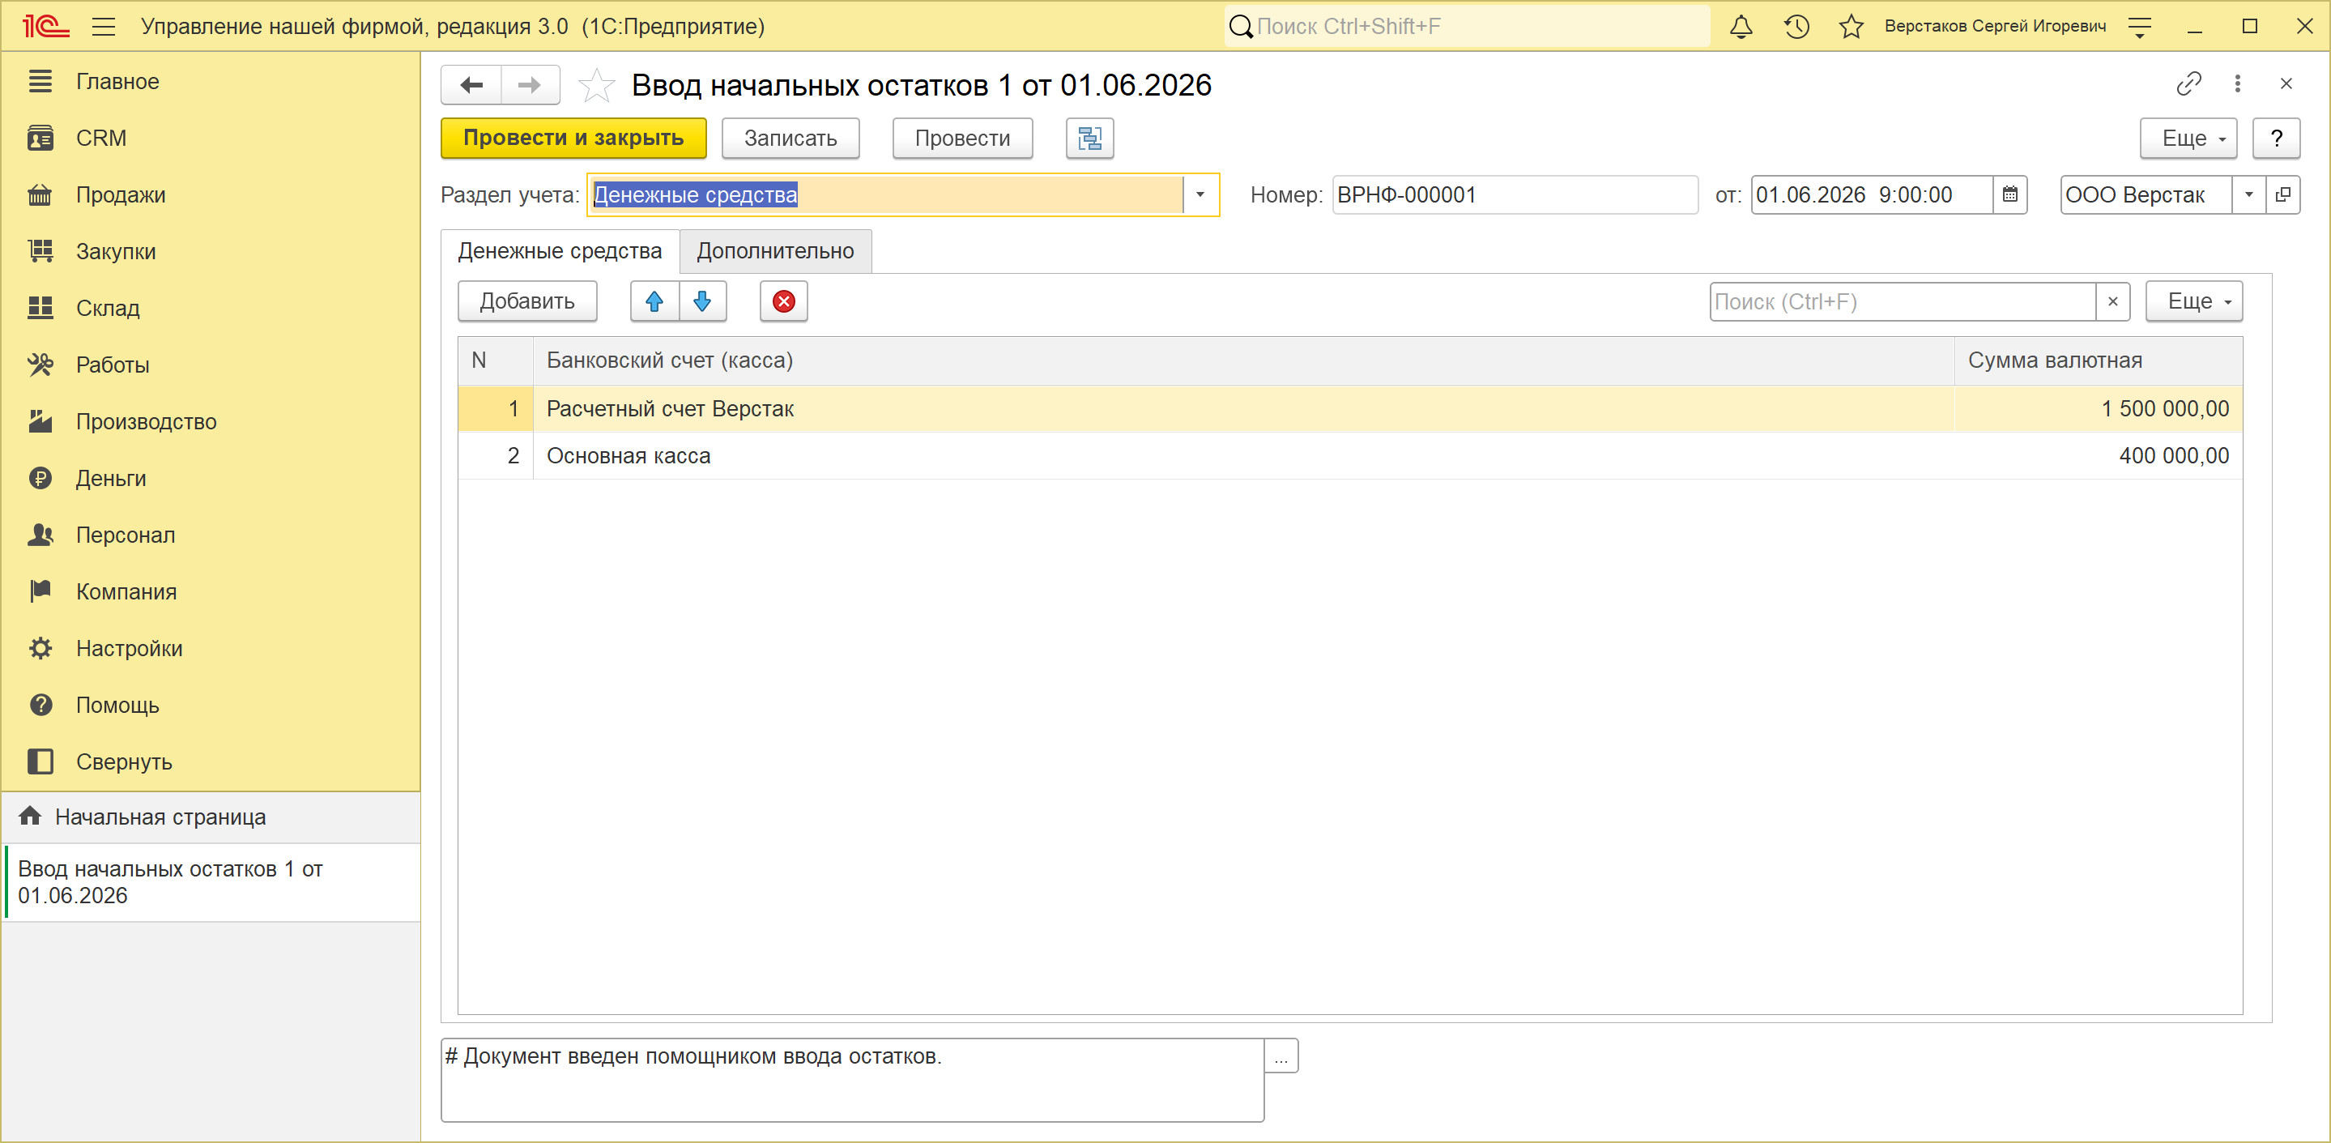Viewport: 2331px width, 1143px height.
Task: Open the top Еще menu near help
Action: 2187,139
